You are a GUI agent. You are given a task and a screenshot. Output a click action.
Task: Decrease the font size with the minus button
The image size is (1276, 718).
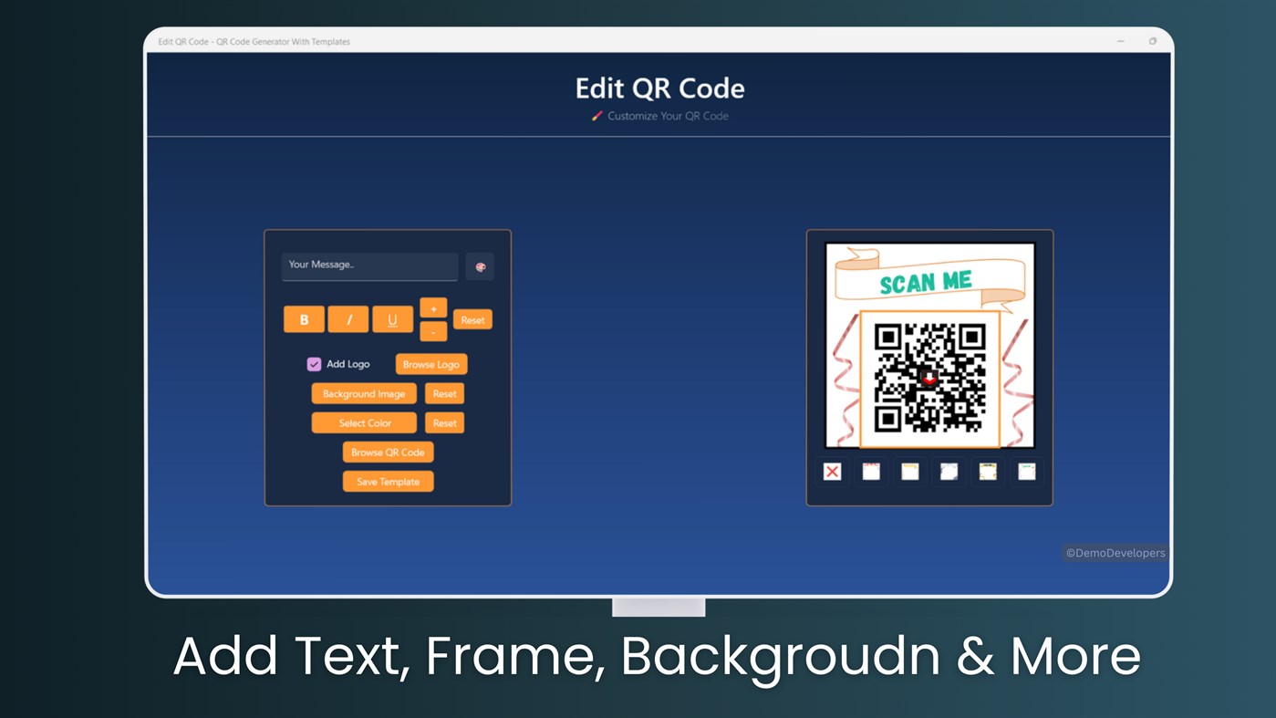tap(432, 331)
